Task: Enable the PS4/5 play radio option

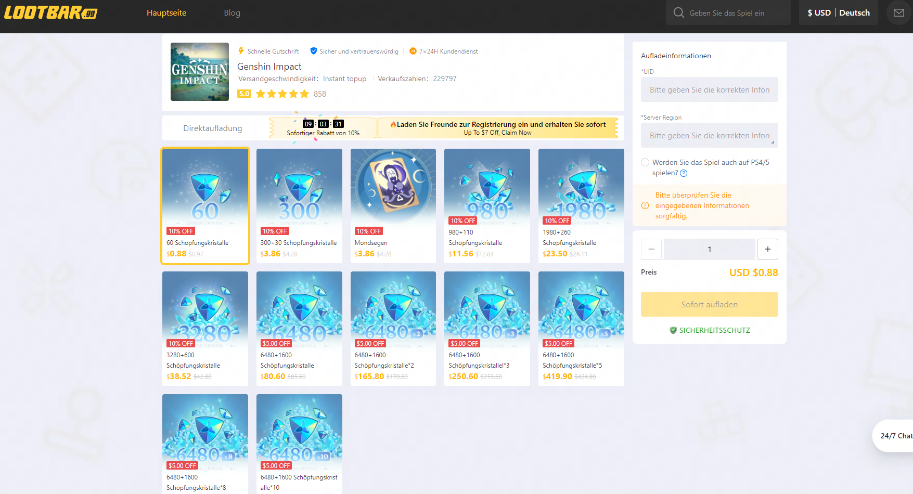Action: tap(645, 162)
